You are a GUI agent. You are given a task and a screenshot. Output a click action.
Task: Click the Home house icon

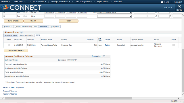coord(162,2)
